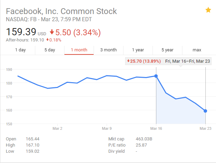Viewport: 216px width, 163px height.
Task: Switch to the 5 day tab
Action: click(x=50, y=50)
